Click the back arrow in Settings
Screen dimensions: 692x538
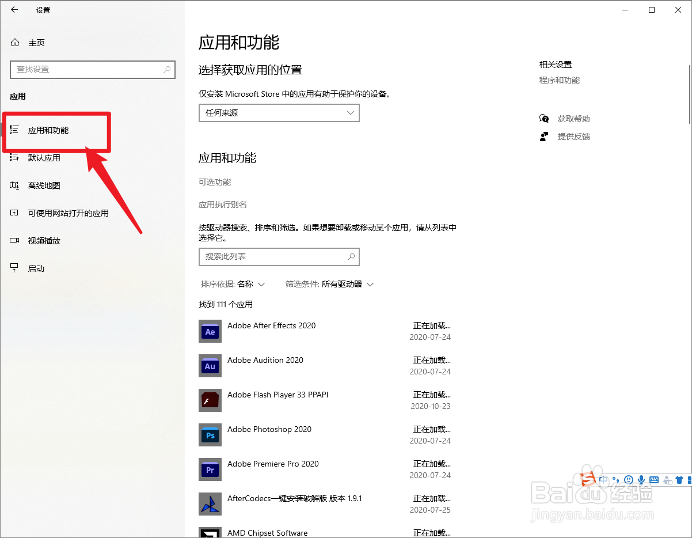(x=14, y=10)
